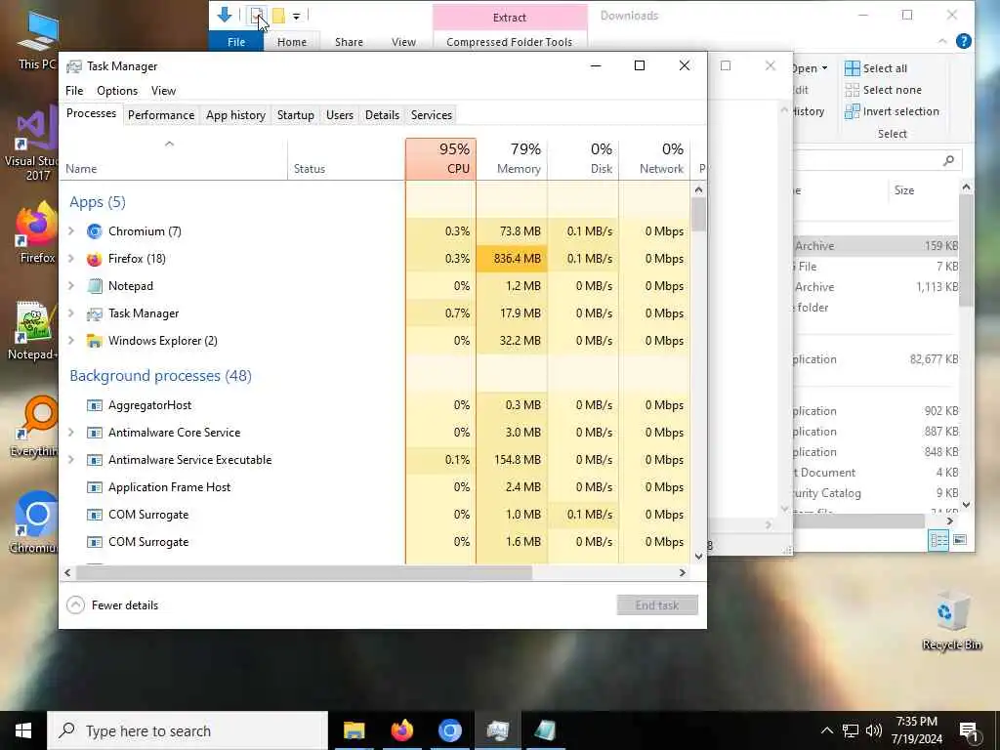Expand the Antimalware Service Executable row
This screenshot has width=1000, height=750.
71,461
